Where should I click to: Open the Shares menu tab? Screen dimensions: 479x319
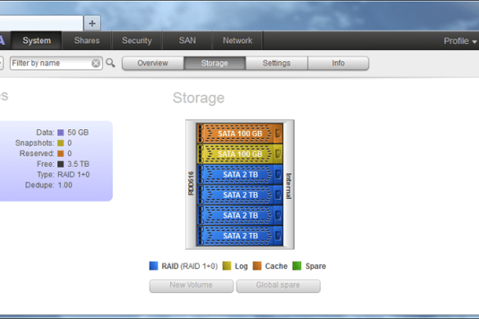[x=87, y=41]
